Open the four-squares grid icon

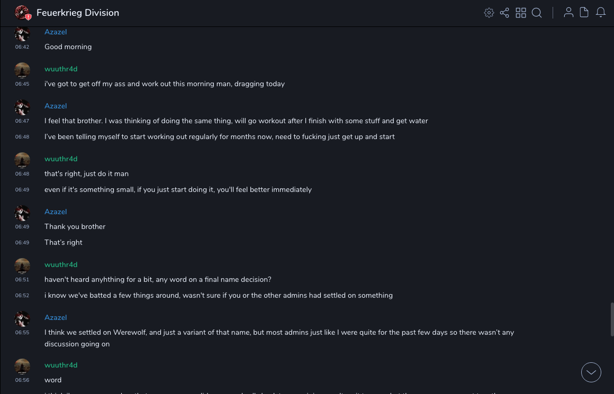click(521, 13)
